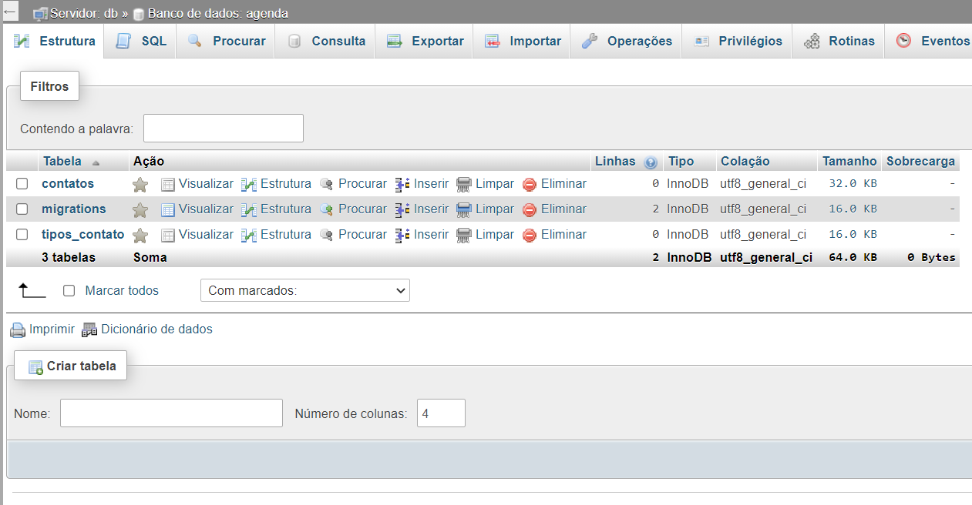Viewport: 972px width, 505px height.
Task: Go to the Consulta tab
Action: [x=325, y=42]
